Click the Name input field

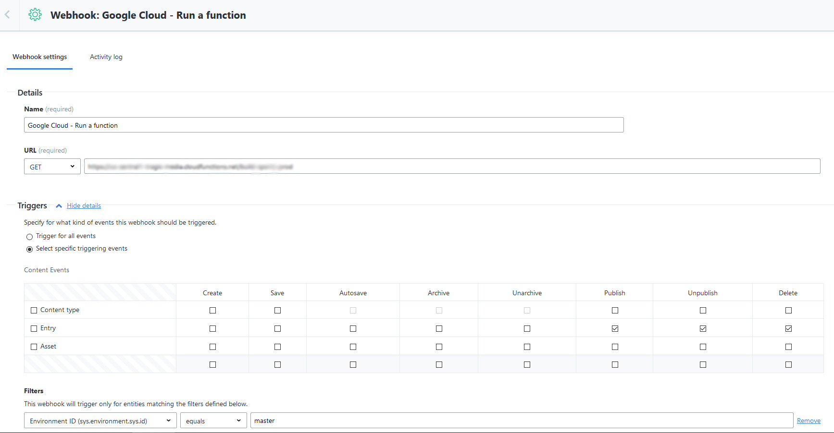click(x=324, y=125)
